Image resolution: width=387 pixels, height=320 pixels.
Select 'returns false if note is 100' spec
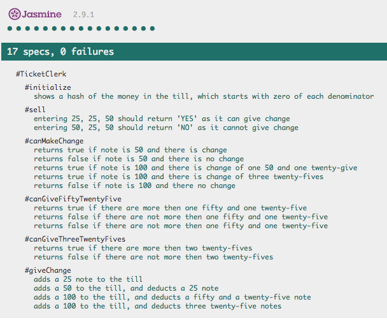[x=134, y=185]
